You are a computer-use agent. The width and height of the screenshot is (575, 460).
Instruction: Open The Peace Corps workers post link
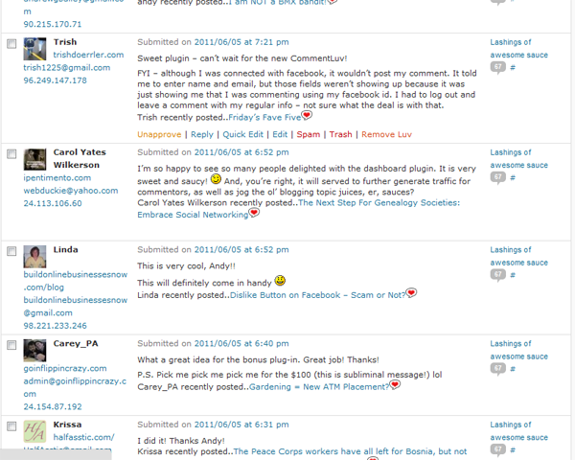[350, 451]
